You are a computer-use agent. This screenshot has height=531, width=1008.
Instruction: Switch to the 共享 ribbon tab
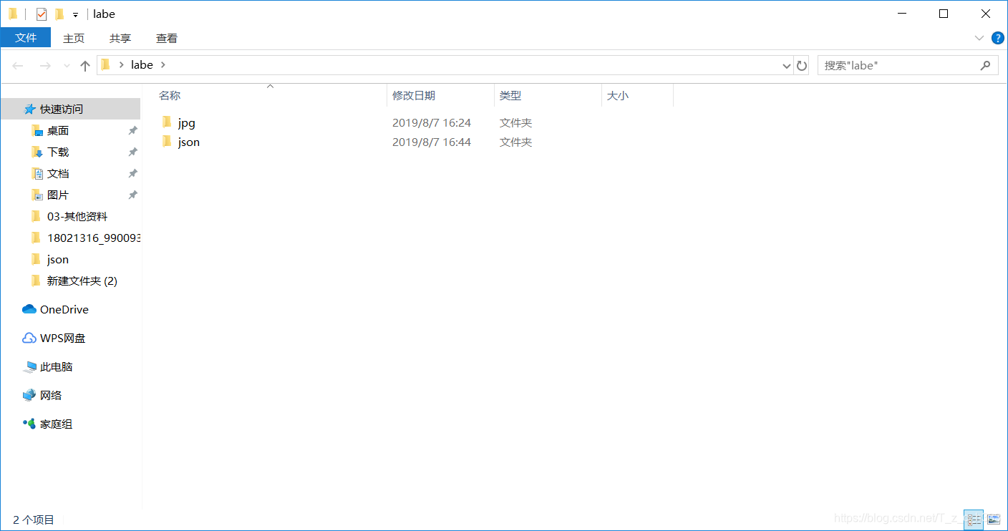(120, 38)
